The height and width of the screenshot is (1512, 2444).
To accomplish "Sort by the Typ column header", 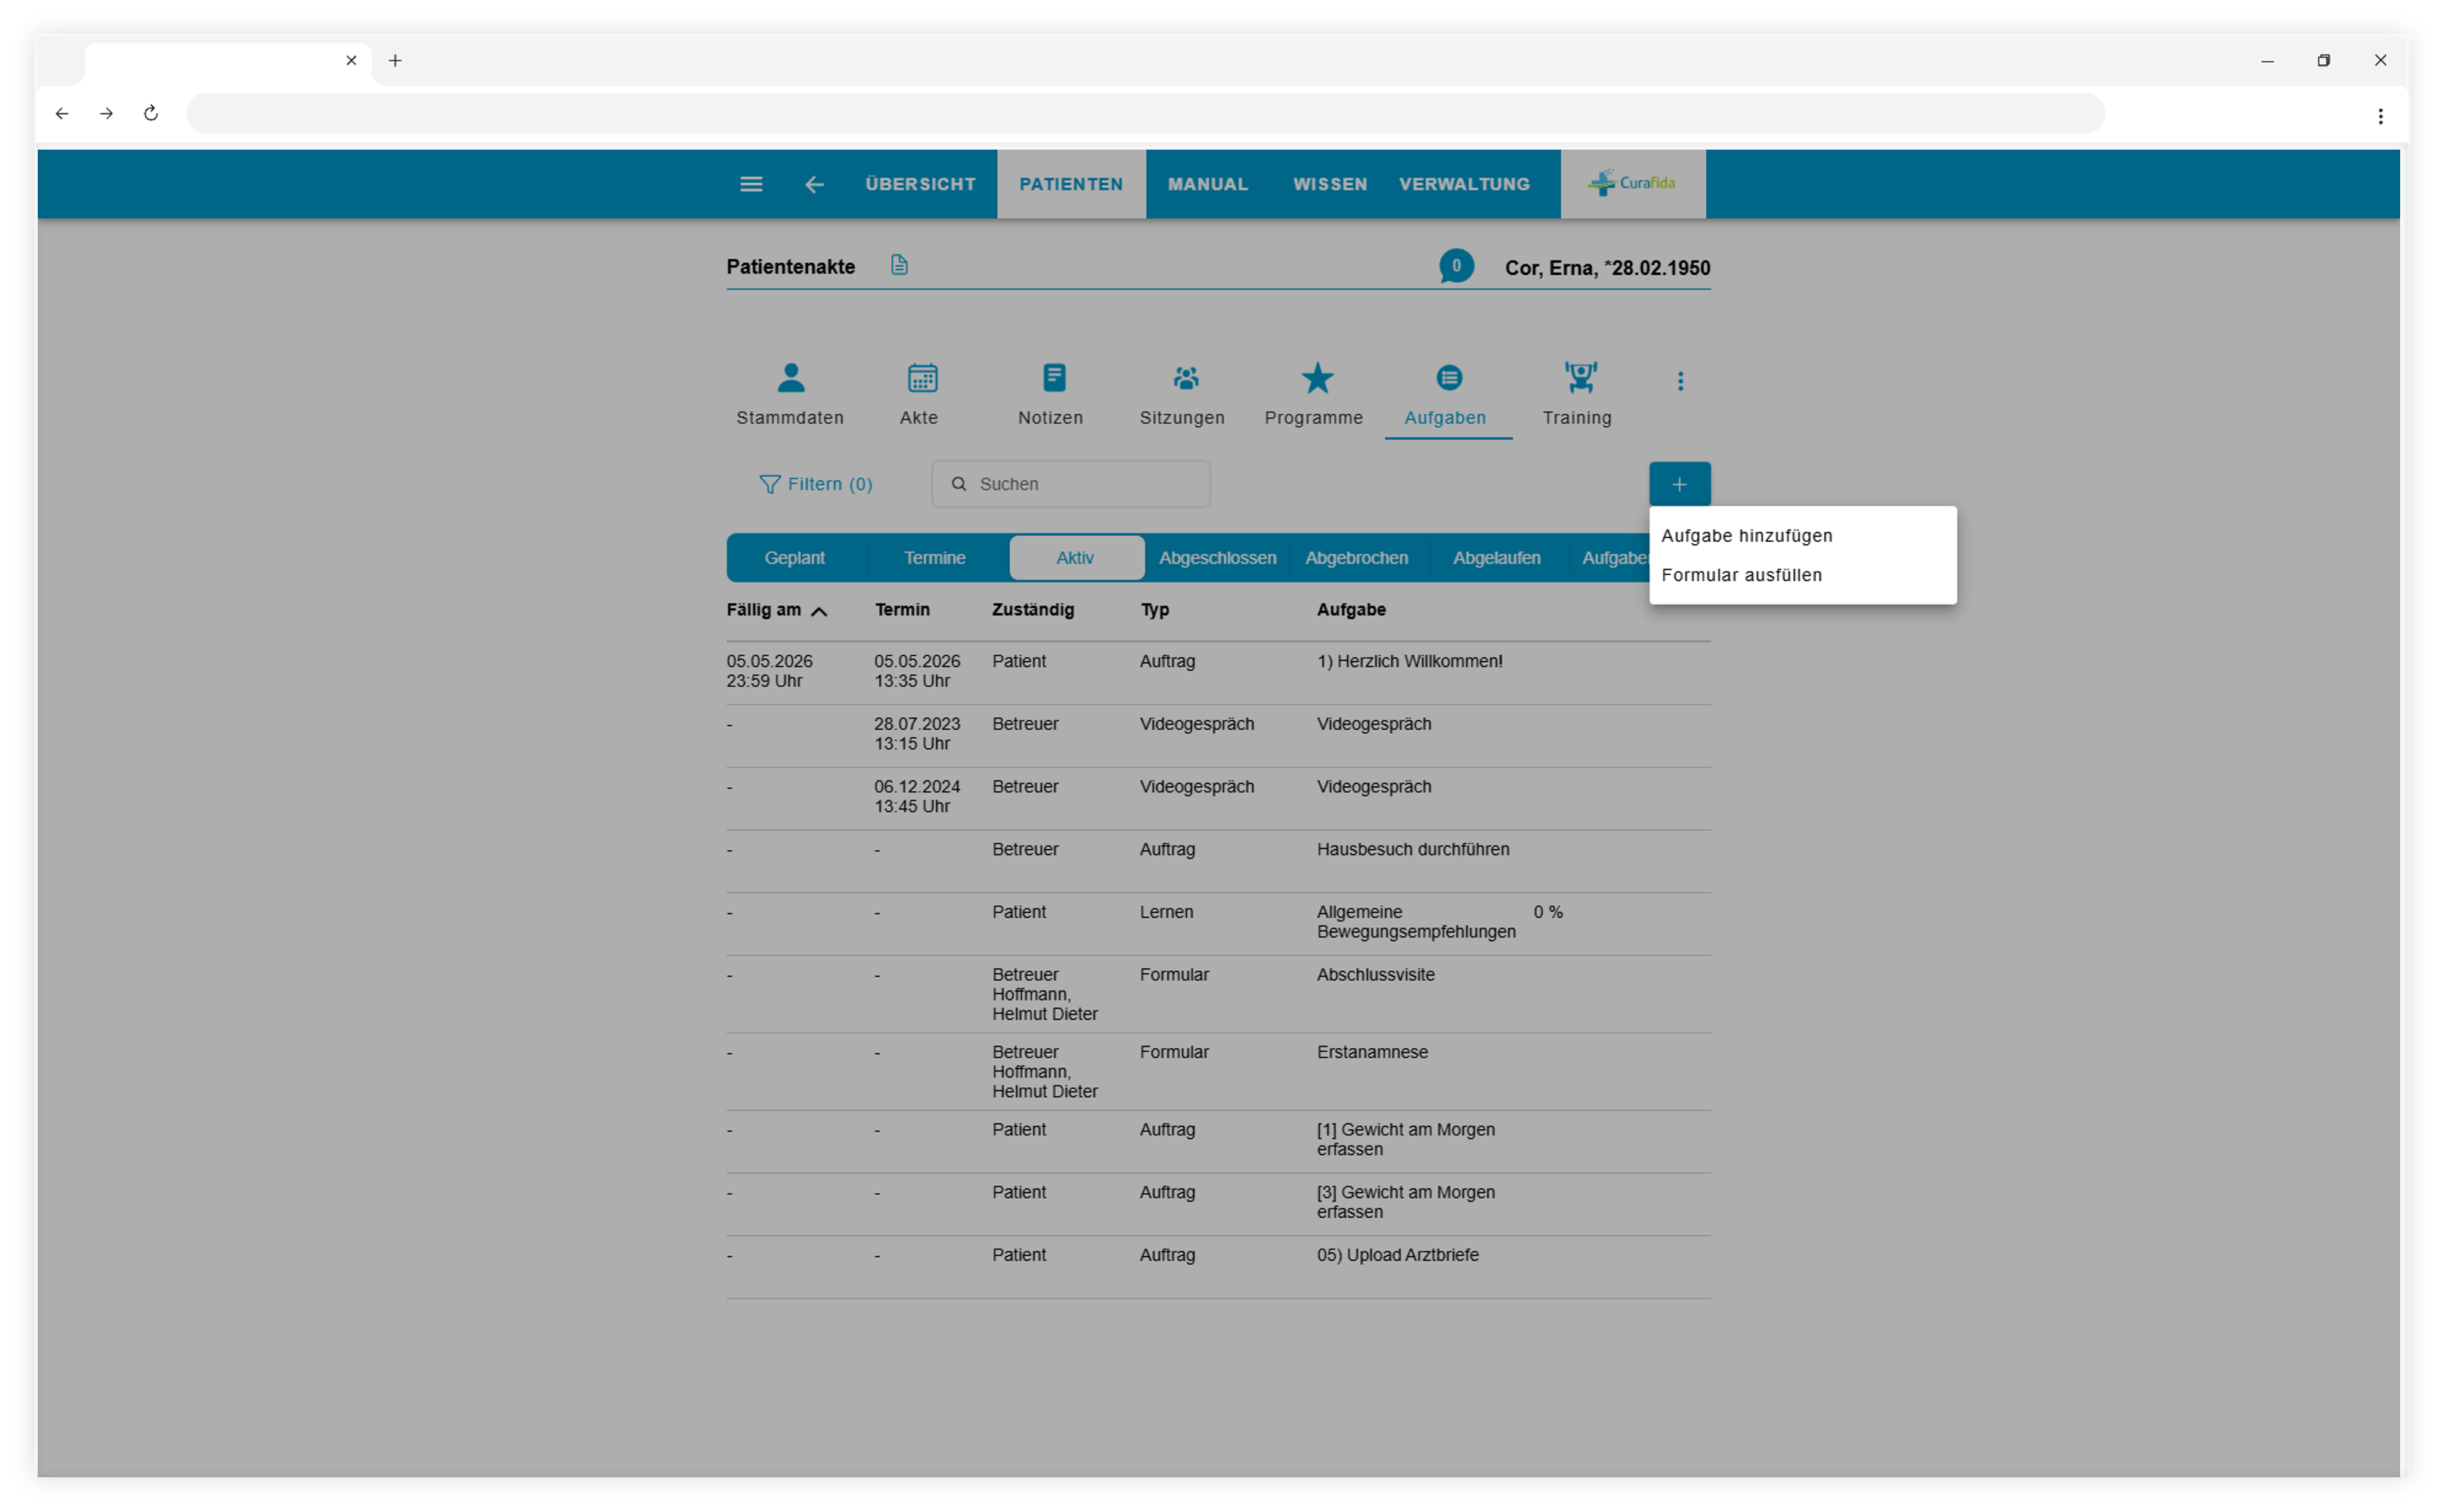I will point(1154,610).
